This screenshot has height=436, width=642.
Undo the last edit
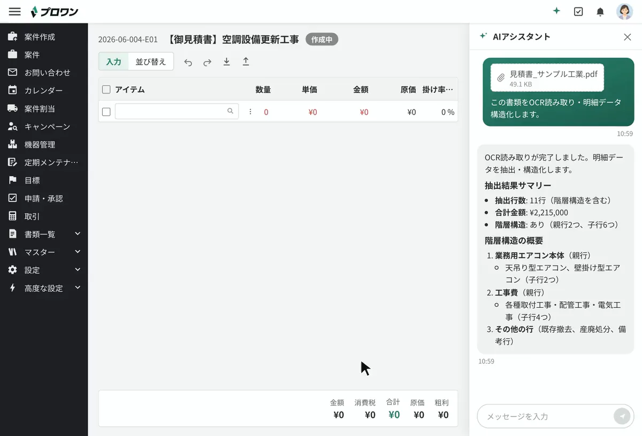point(188,62)
